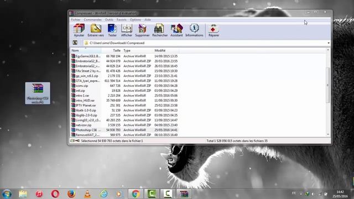Show archive Informations

click(x=194, y=30)
